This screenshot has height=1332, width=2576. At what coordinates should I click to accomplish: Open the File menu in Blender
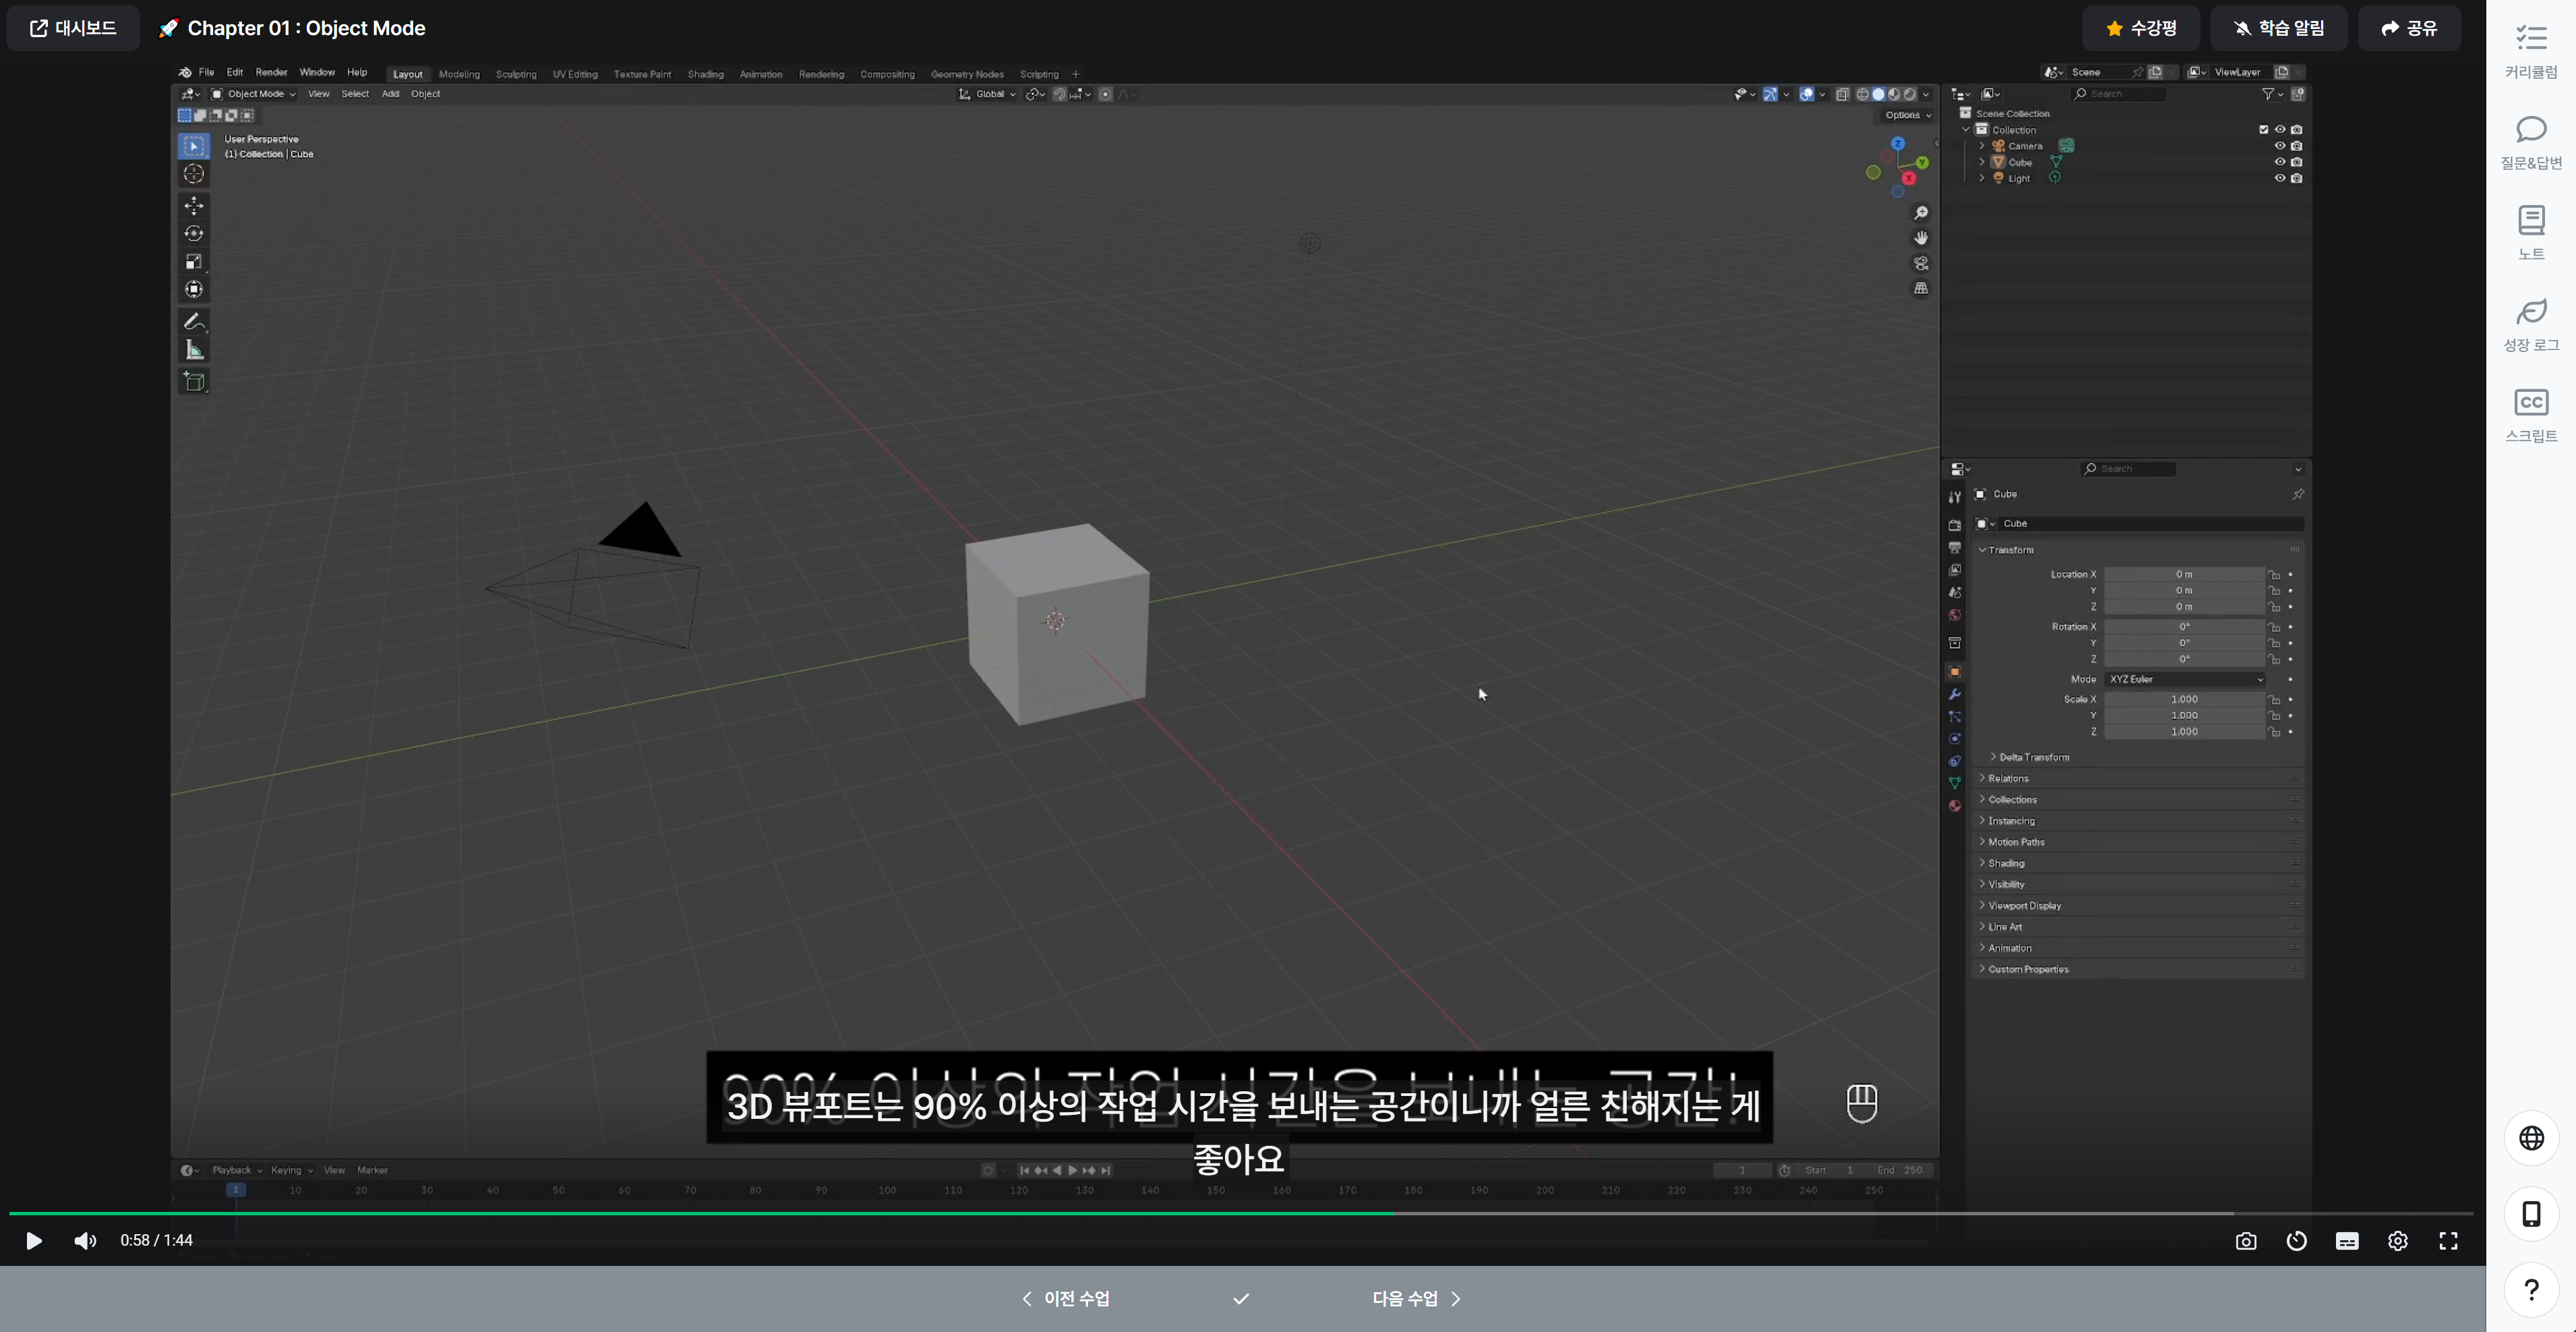(x=206, y=72)
